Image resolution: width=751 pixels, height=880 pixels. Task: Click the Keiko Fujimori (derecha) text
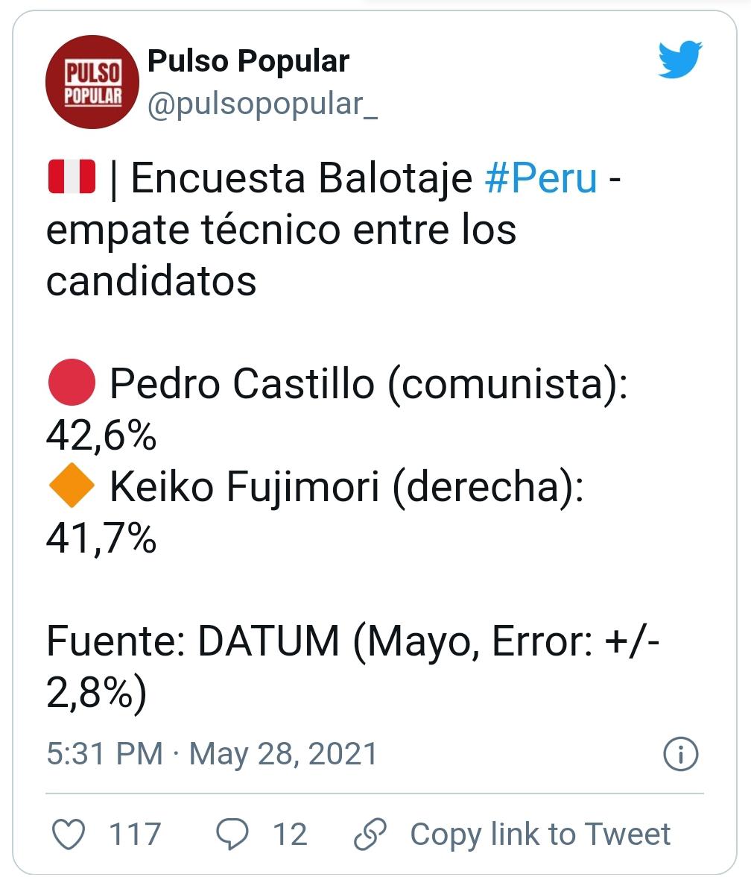(x=346, y=488)
